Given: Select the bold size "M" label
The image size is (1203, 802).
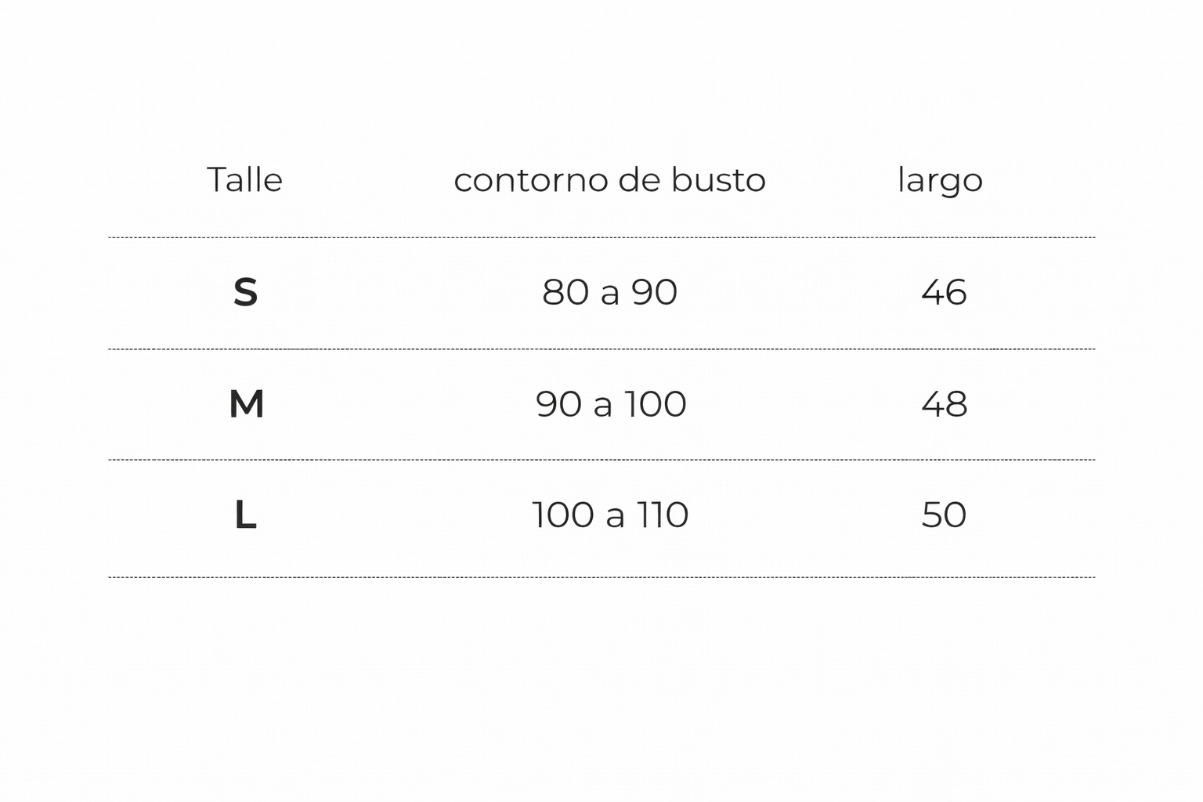Looking at the screenshot, I should coord(246,405).
